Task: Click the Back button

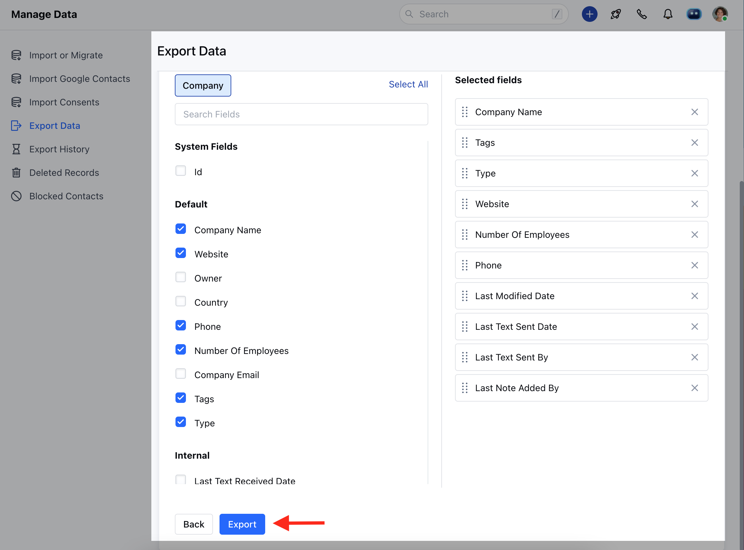Action: 194,524
